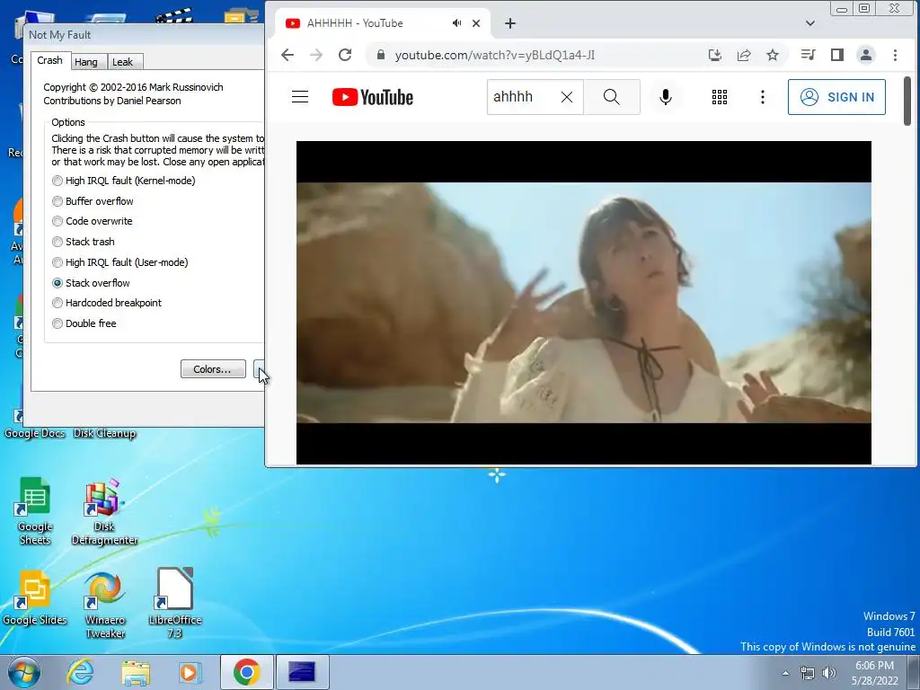Click the address bar URL
Image resolution: width=920 pixels, height=690 pixels.
[x=495, y=55]
